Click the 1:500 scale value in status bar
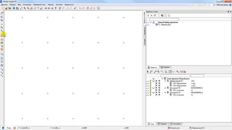Viewport: 232px width, 130px height. coord(127,128)
